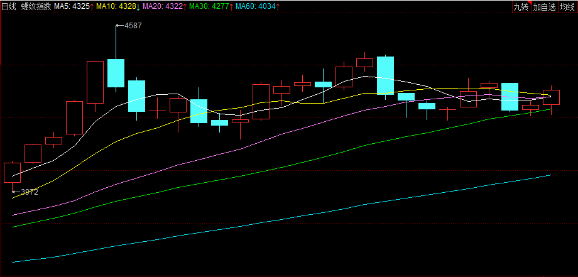578x277 pixels.
Task: Select the first red candle above 3972
Action: 12,172
